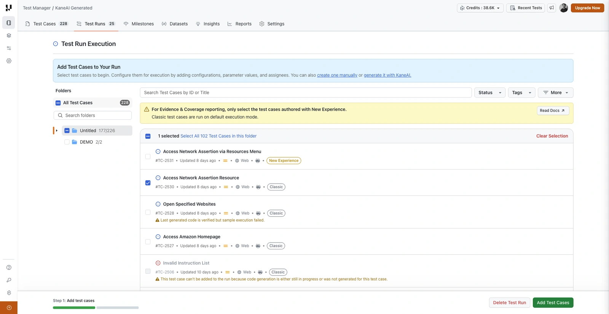
Task: Click Search Test Cases by ID or Title field
Action: [x=306, y=92]
